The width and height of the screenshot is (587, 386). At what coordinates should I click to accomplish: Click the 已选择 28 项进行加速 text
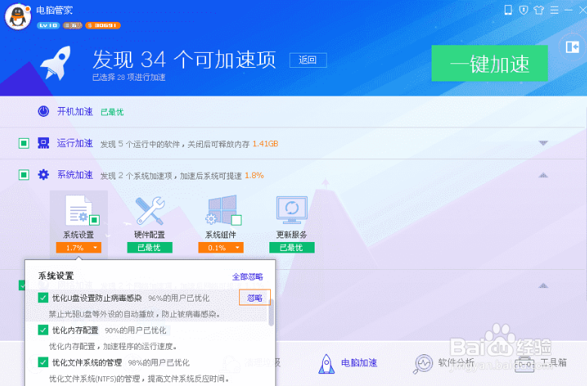pos(129,77)
